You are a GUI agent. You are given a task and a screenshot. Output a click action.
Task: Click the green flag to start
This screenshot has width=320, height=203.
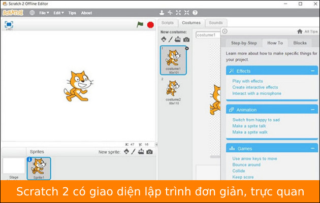click(x=140, y=25)
